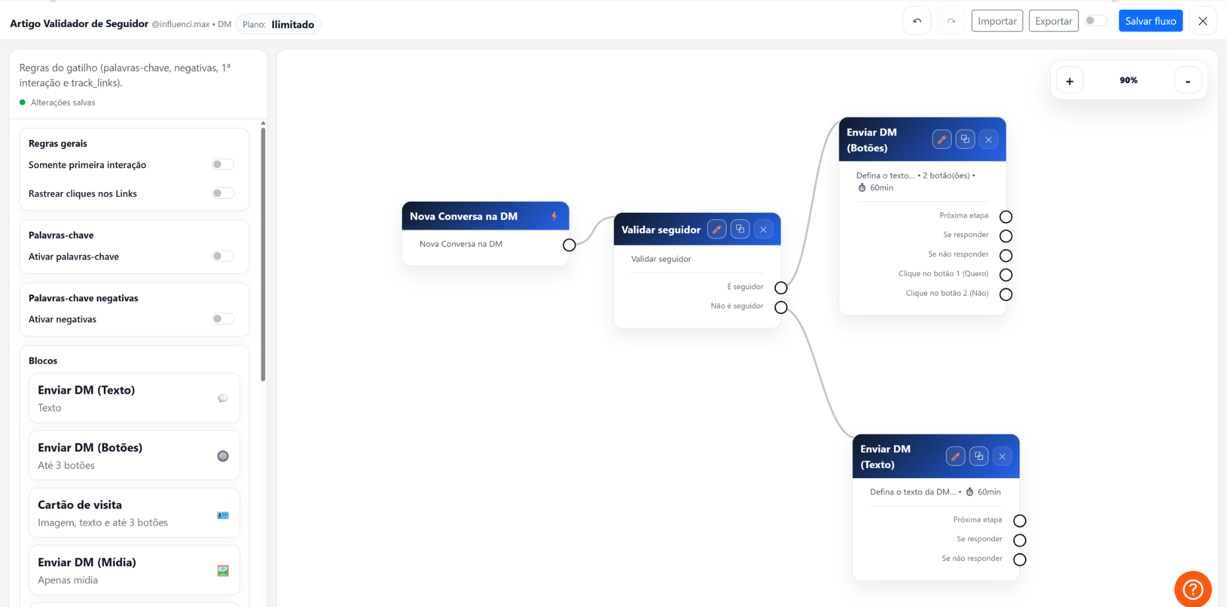
Task: Toggle Somente primeira interação switch
Action: pos(223,164)
